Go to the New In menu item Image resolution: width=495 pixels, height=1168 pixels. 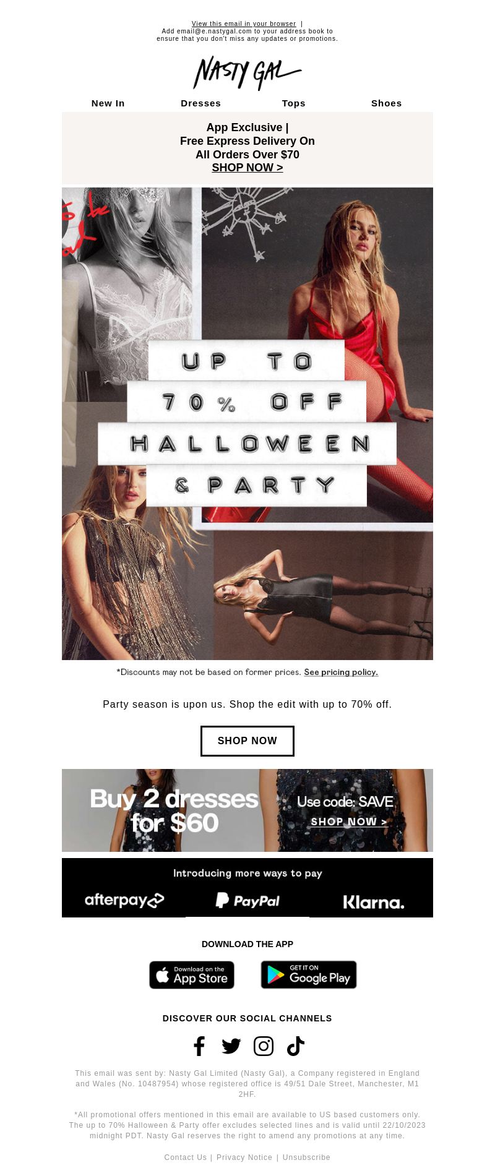click(108, 103)
